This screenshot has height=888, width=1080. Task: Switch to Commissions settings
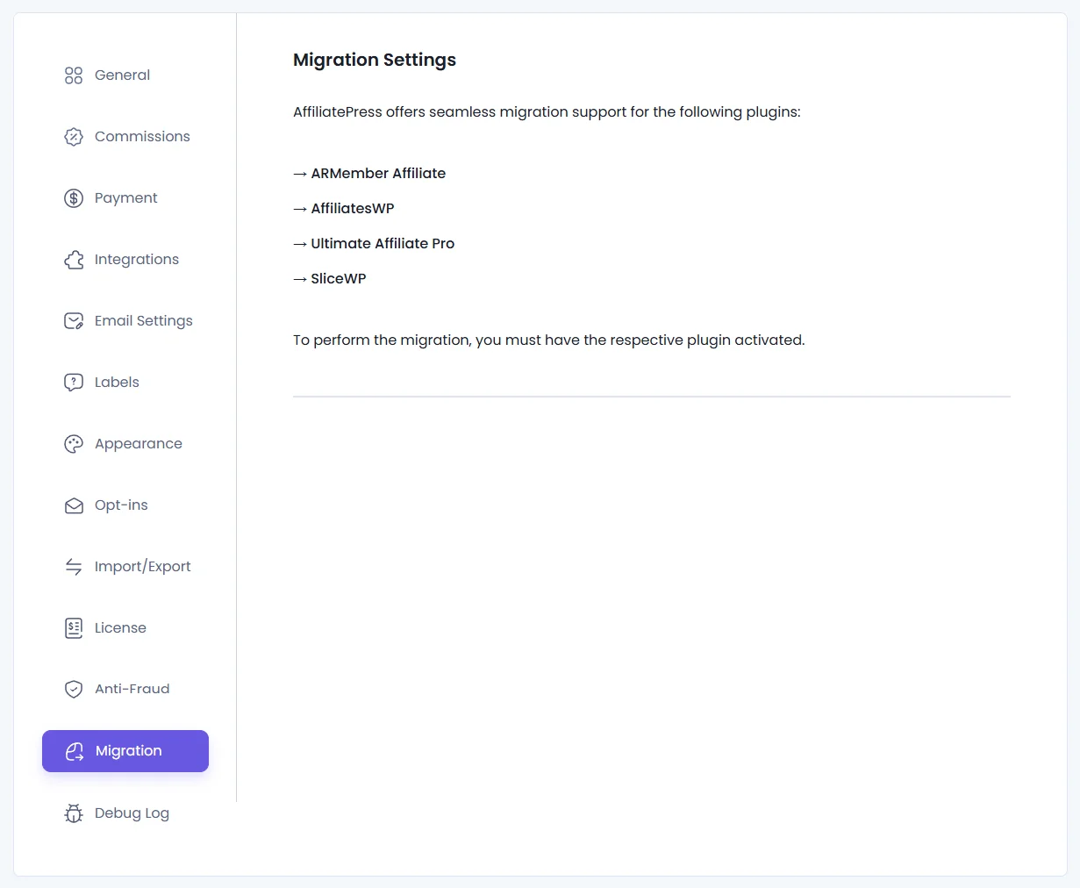click(x=125, y=137)
